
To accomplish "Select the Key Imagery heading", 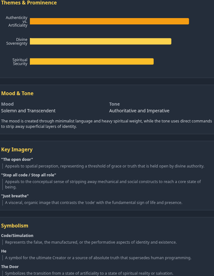I will point(17,149).
